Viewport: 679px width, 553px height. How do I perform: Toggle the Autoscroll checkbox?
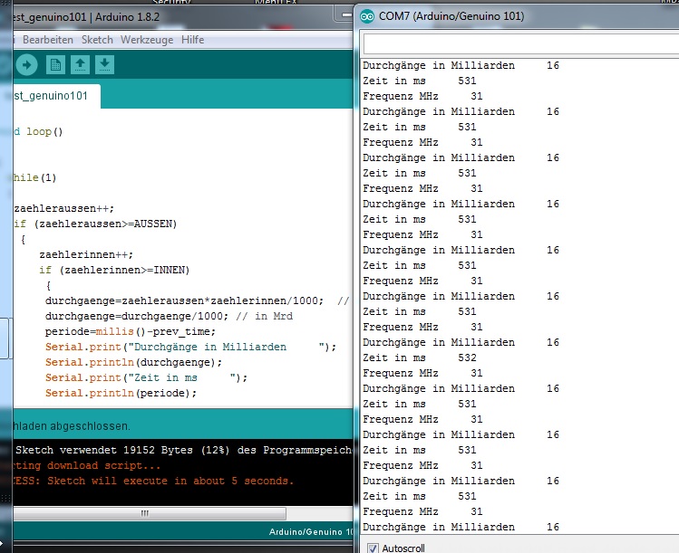(373, 548)
